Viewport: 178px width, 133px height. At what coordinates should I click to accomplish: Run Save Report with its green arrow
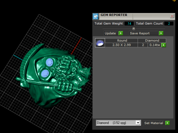point(161,33)
